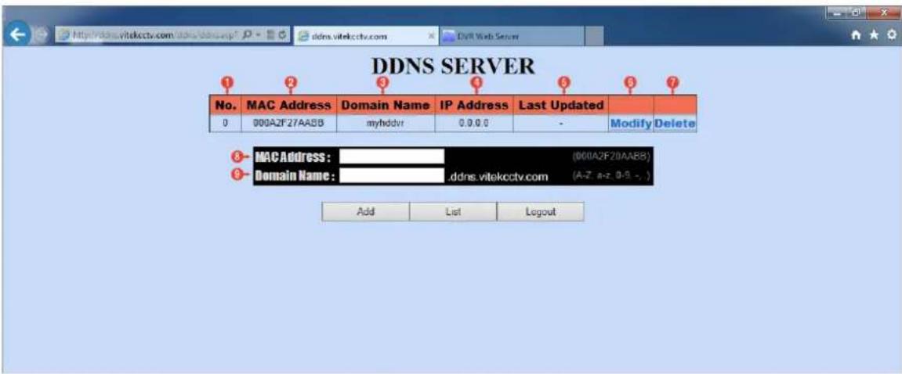Viewport: 902px width, 374px height.
Task: Minimize the browser window
Action: pos(837,14)
